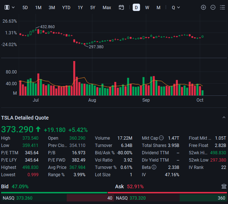Click the IV Rank value 22
The width and height of the screenshot is (228, 204).
tap(224, 167)
